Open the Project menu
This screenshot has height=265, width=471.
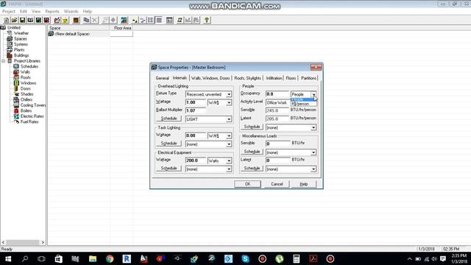click(8, 12)
